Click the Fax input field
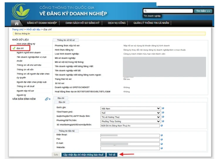Image resolution: width=216 pixels, height=159 pixels. pyautogui.click(x=130, y=140)
